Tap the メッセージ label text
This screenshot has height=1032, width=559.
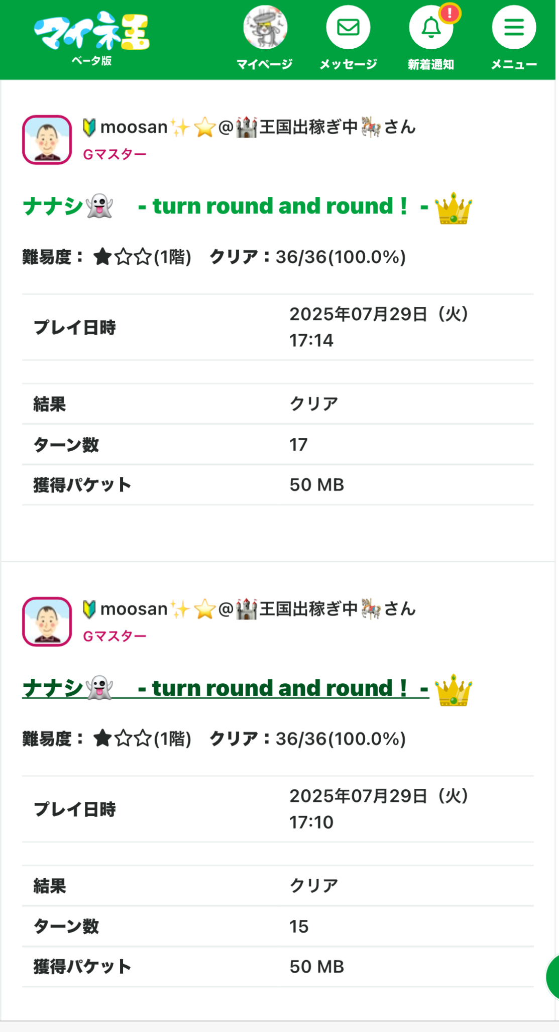point(348,64)
